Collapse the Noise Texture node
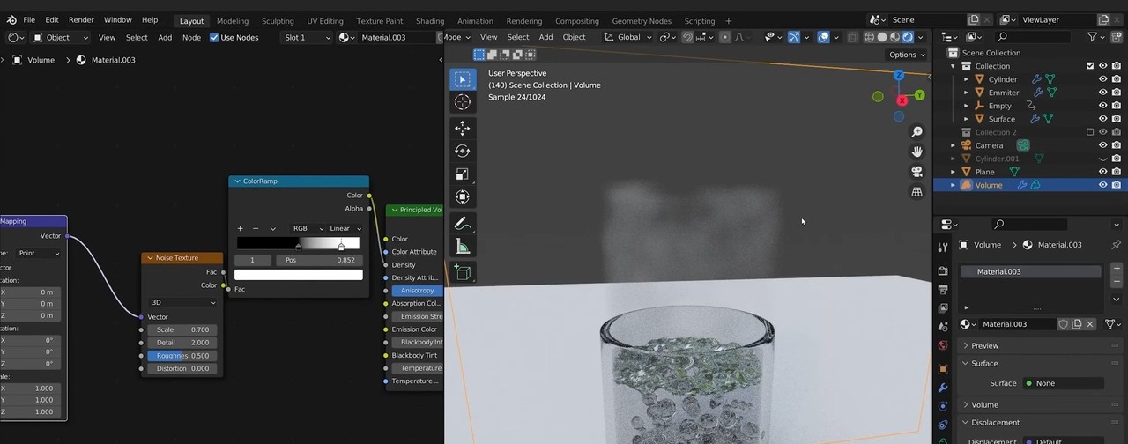 (x=150, y=258)
